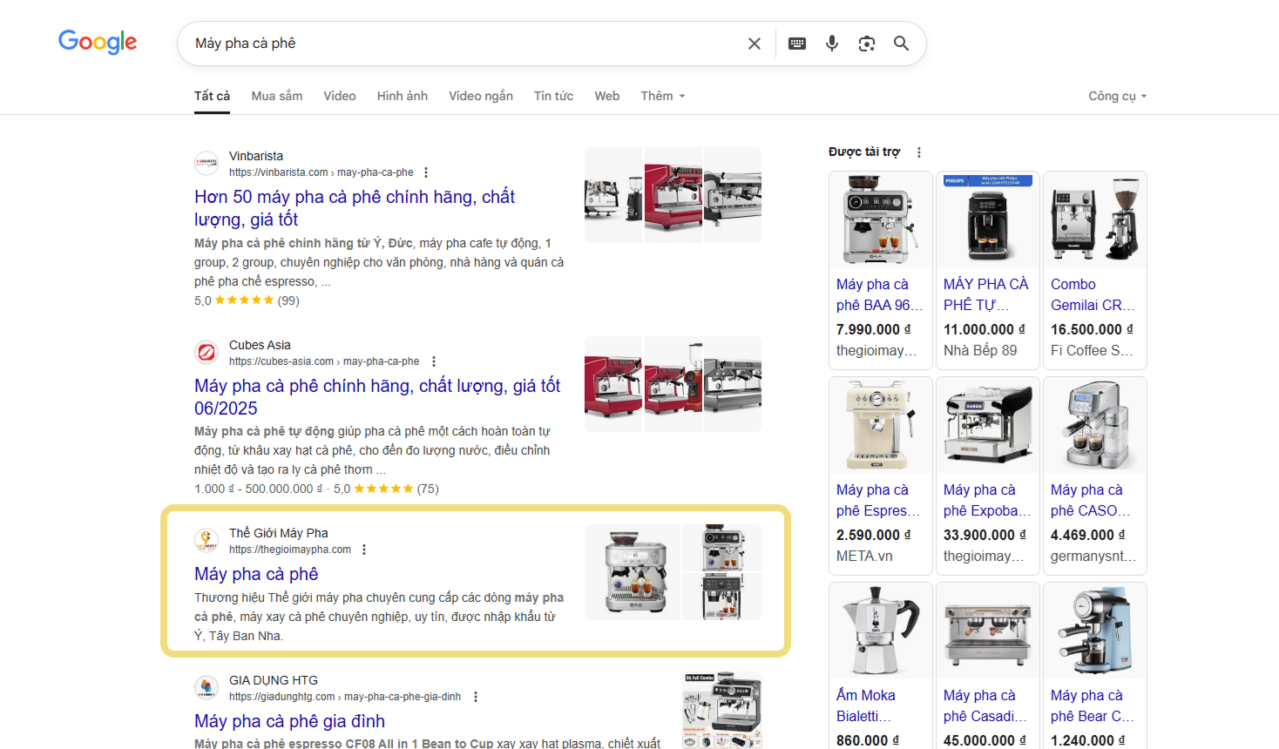
Task: Open search by image lens icon
Action: [867, 44]
